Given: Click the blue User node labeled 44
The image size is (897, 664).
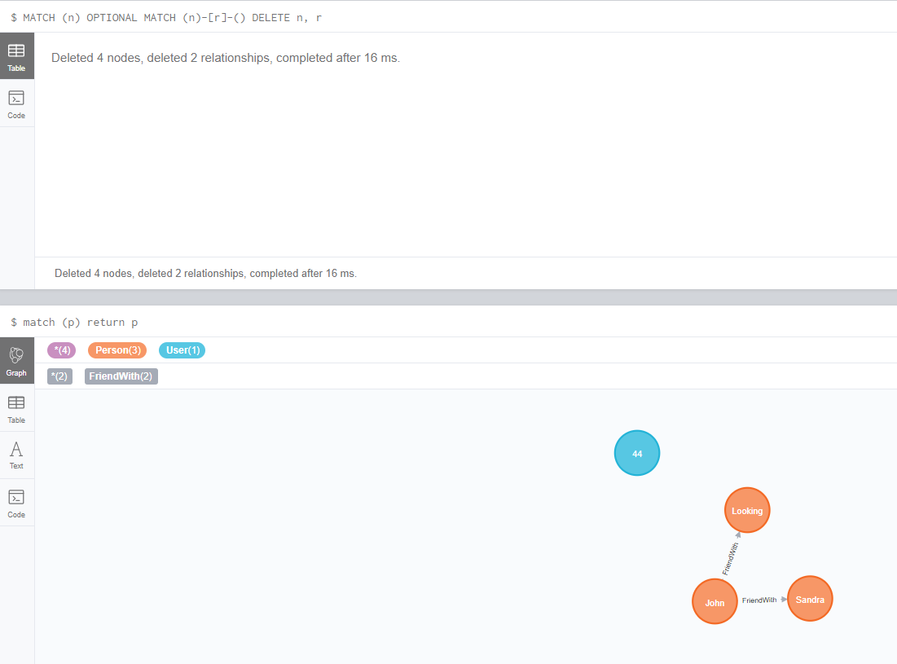Looking at the screenshot, I should click(x=636, y=453).
